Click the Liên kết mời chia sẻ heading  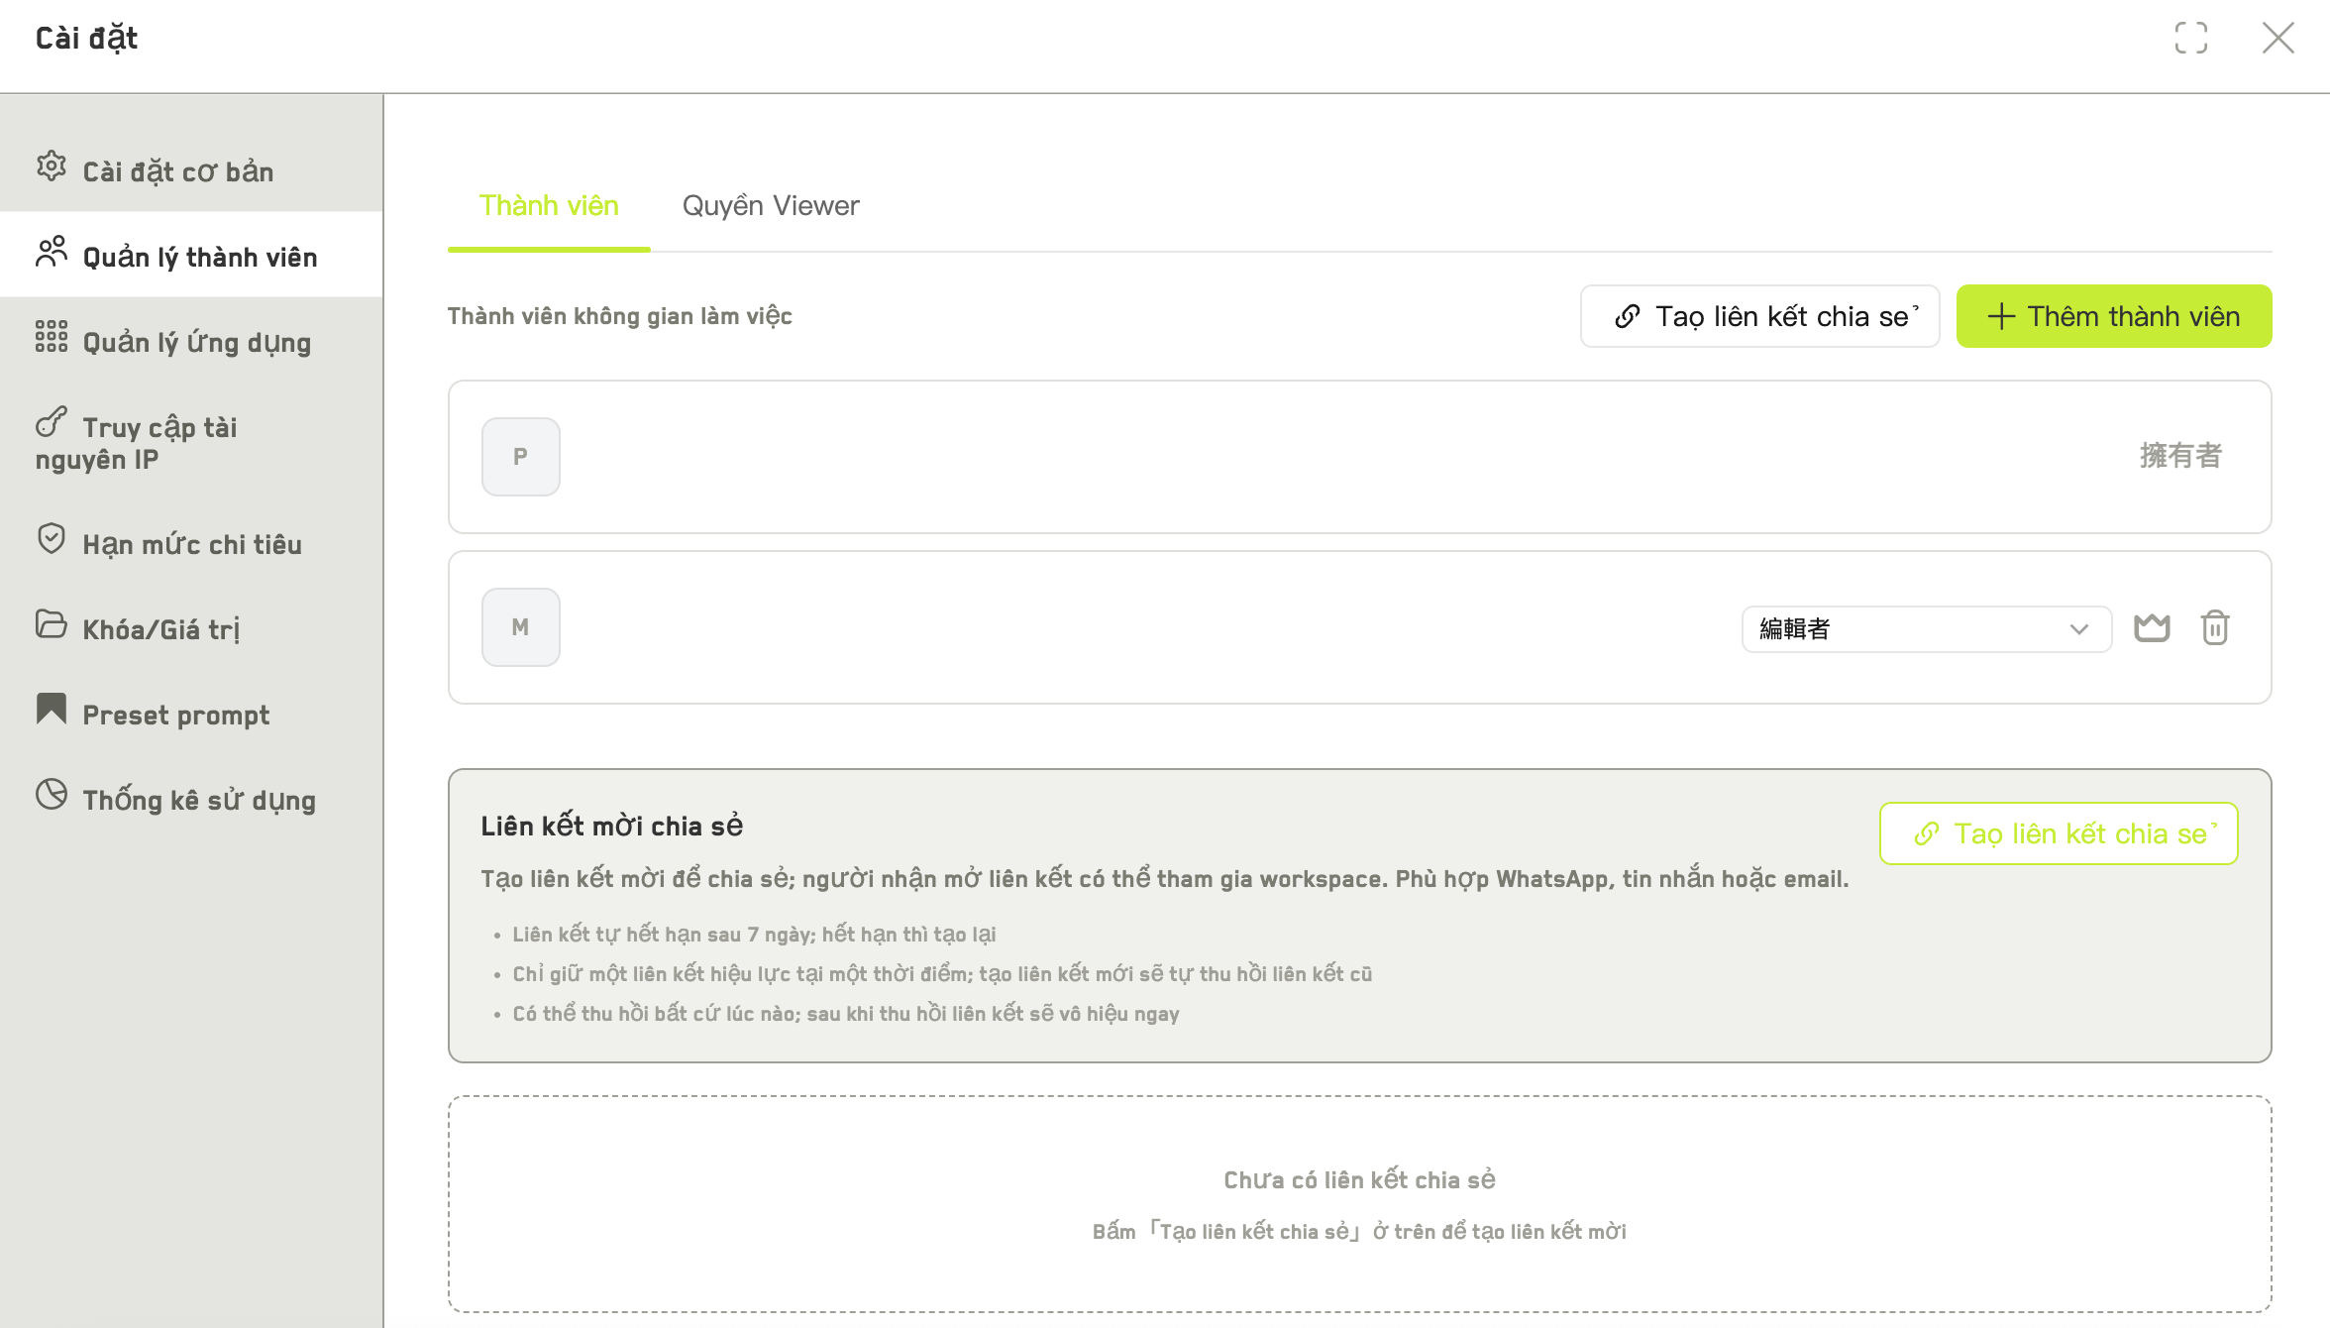click(x=612, y=827)
